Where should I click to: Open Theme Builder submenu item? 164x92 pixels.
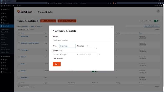(5, 32)
